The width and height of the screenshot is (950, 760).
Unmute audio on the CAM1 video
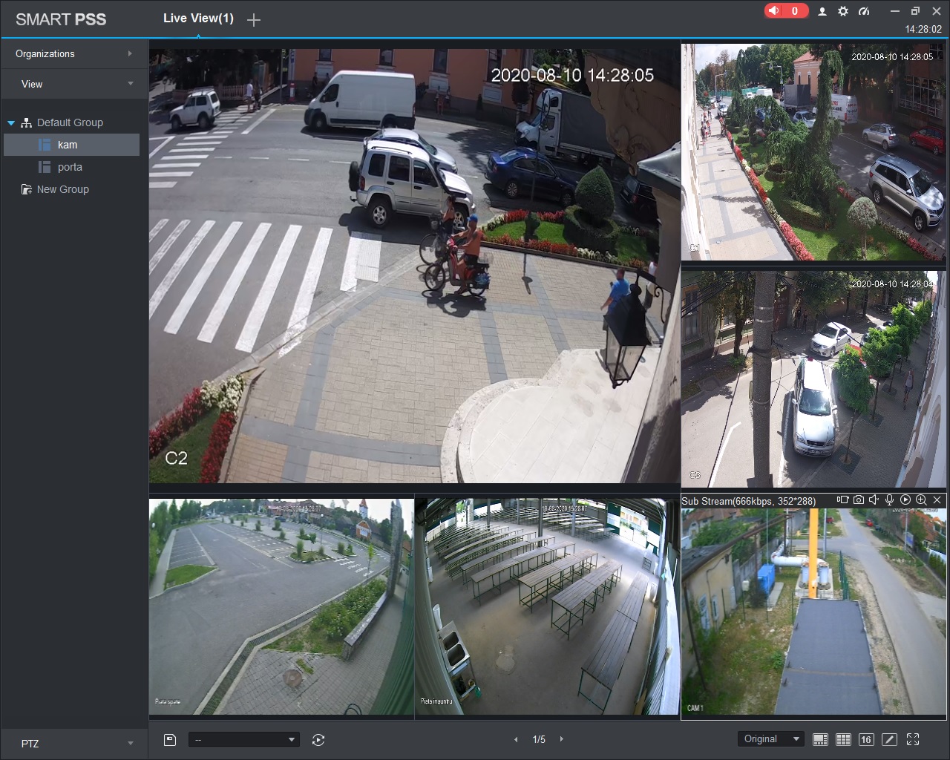[x=874, y=500]
